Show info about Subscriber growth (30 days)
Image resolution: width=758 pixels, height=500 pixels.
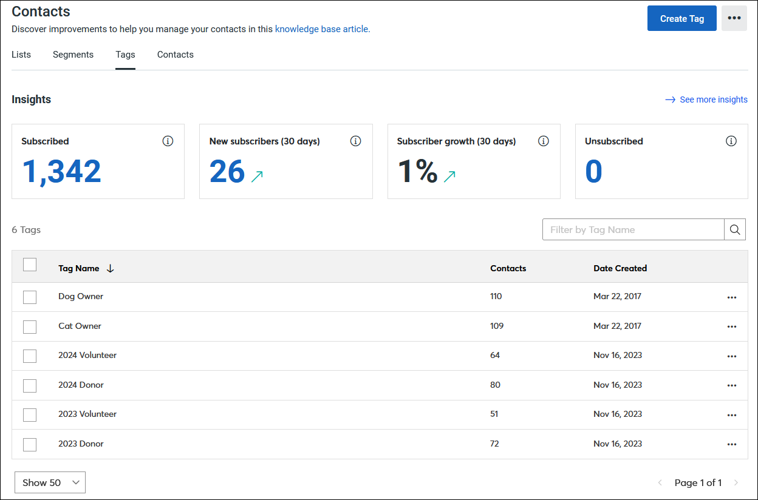544,141
